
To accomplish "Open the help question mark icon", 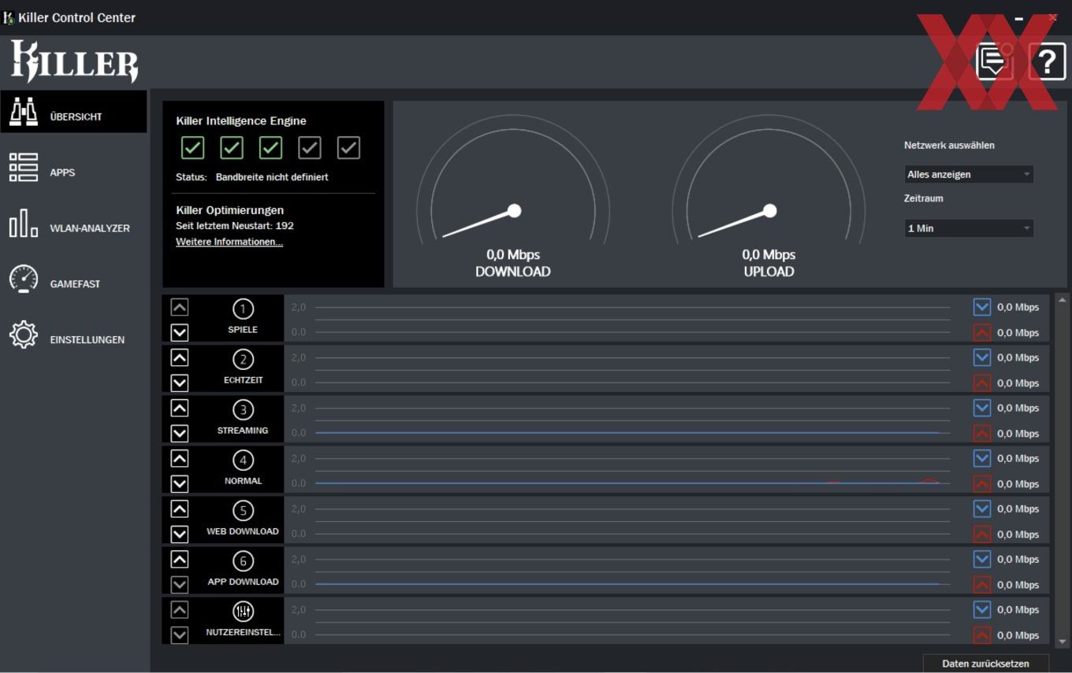I will [1048, 61].
